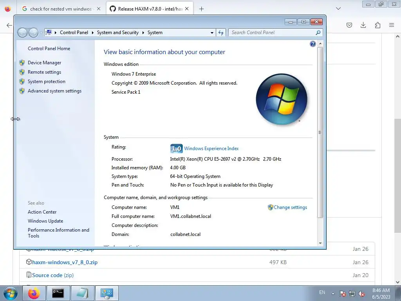Image resolution: width=401 pixels, height=301 pixels.
Task: Click the Save to Pocket icon in Firefox
Action: pos(349,25)
